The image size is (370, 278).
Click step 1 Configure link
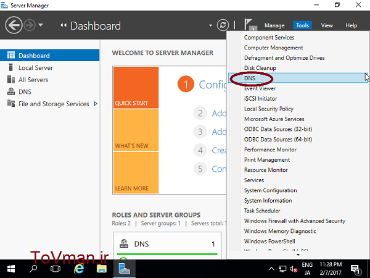[212, 85]
